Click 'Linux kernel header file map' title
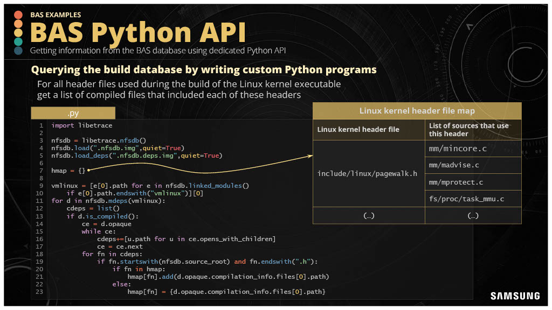 [x=417, y=111]
